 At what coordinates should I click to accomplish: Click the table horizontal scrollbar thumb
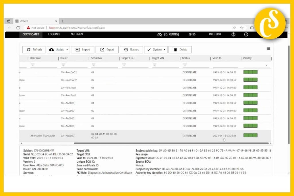[x=171, y=143]
